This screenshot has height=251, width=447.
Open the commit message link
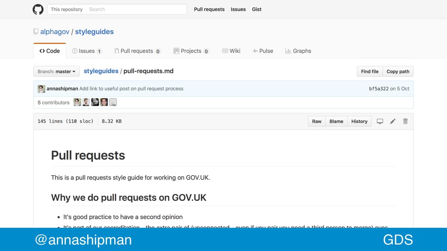[131, 88]
